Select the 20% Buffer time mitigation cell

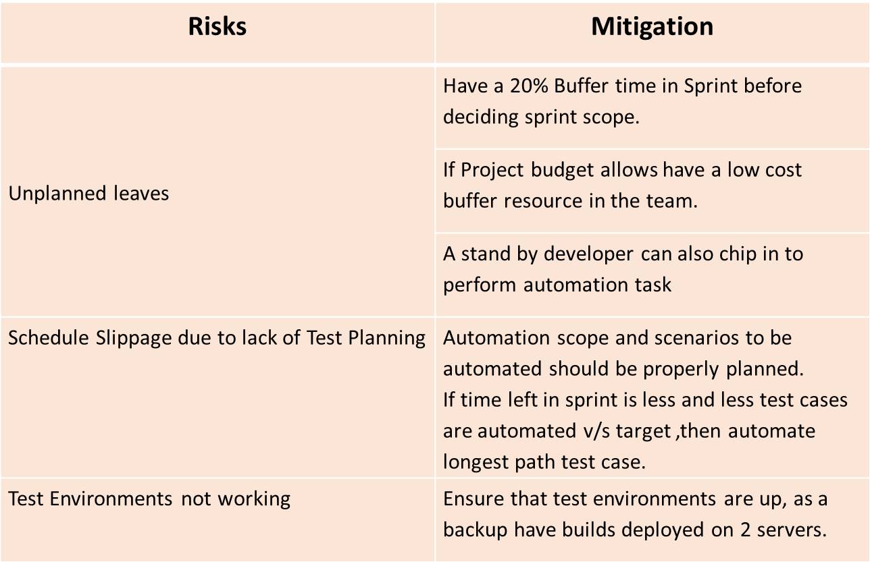coord(652,107)
